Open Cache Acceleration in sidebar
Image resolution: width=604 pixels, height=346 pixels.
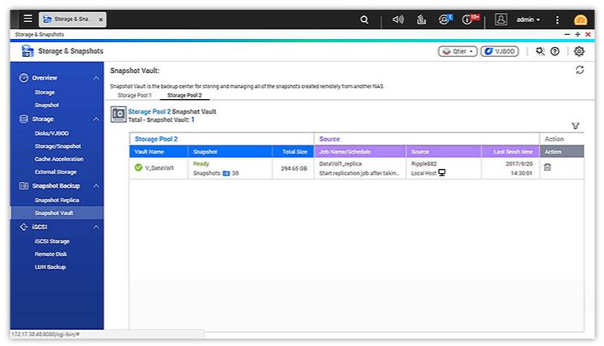tap(59, 158)
